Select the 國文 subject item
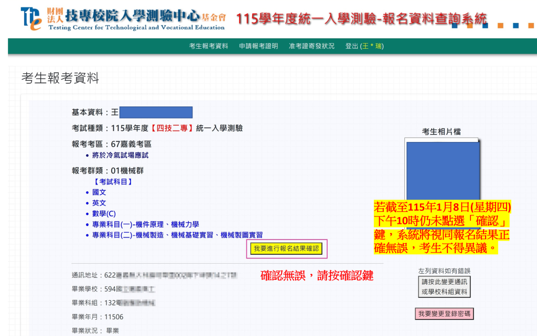 point(99,192)
